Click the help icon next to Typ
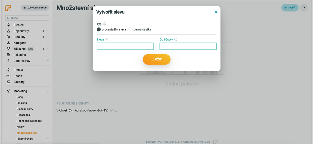This screenshot has width=313, height=144. (105, 24)
